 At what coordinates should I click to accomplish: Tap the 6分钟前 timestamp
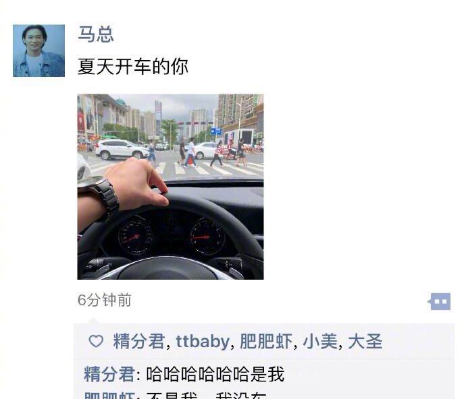[x=104, y=300]
